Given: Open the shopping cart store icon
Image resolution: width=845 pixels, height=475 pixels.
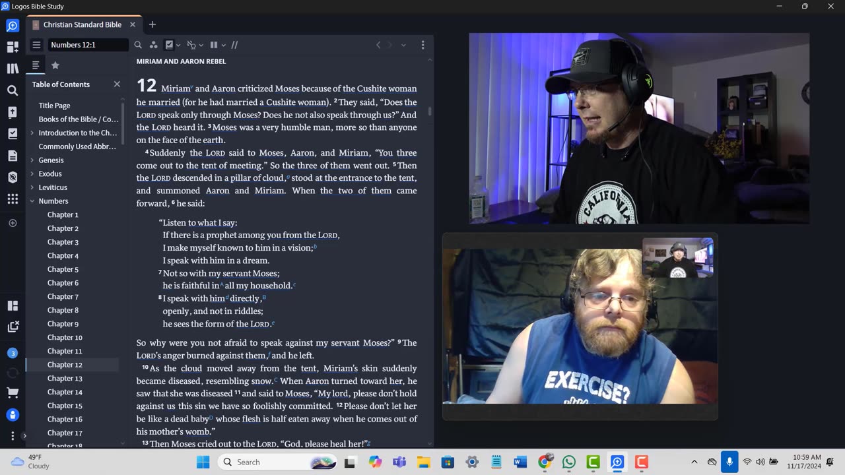Looking at the screenshot, I should (x=13, y=393).
